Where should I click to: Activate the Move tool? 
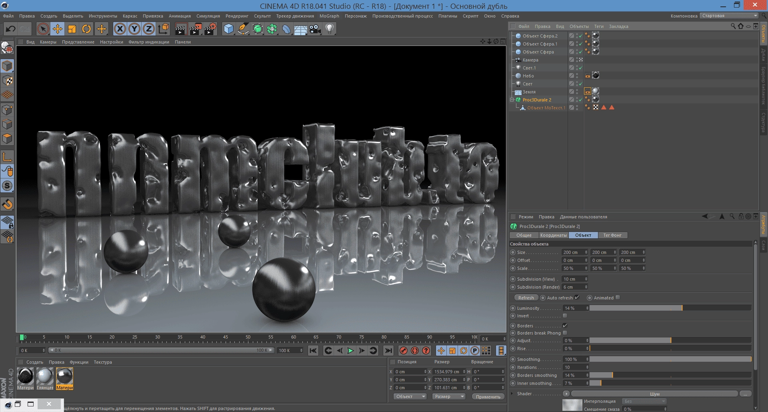(58, 29)
